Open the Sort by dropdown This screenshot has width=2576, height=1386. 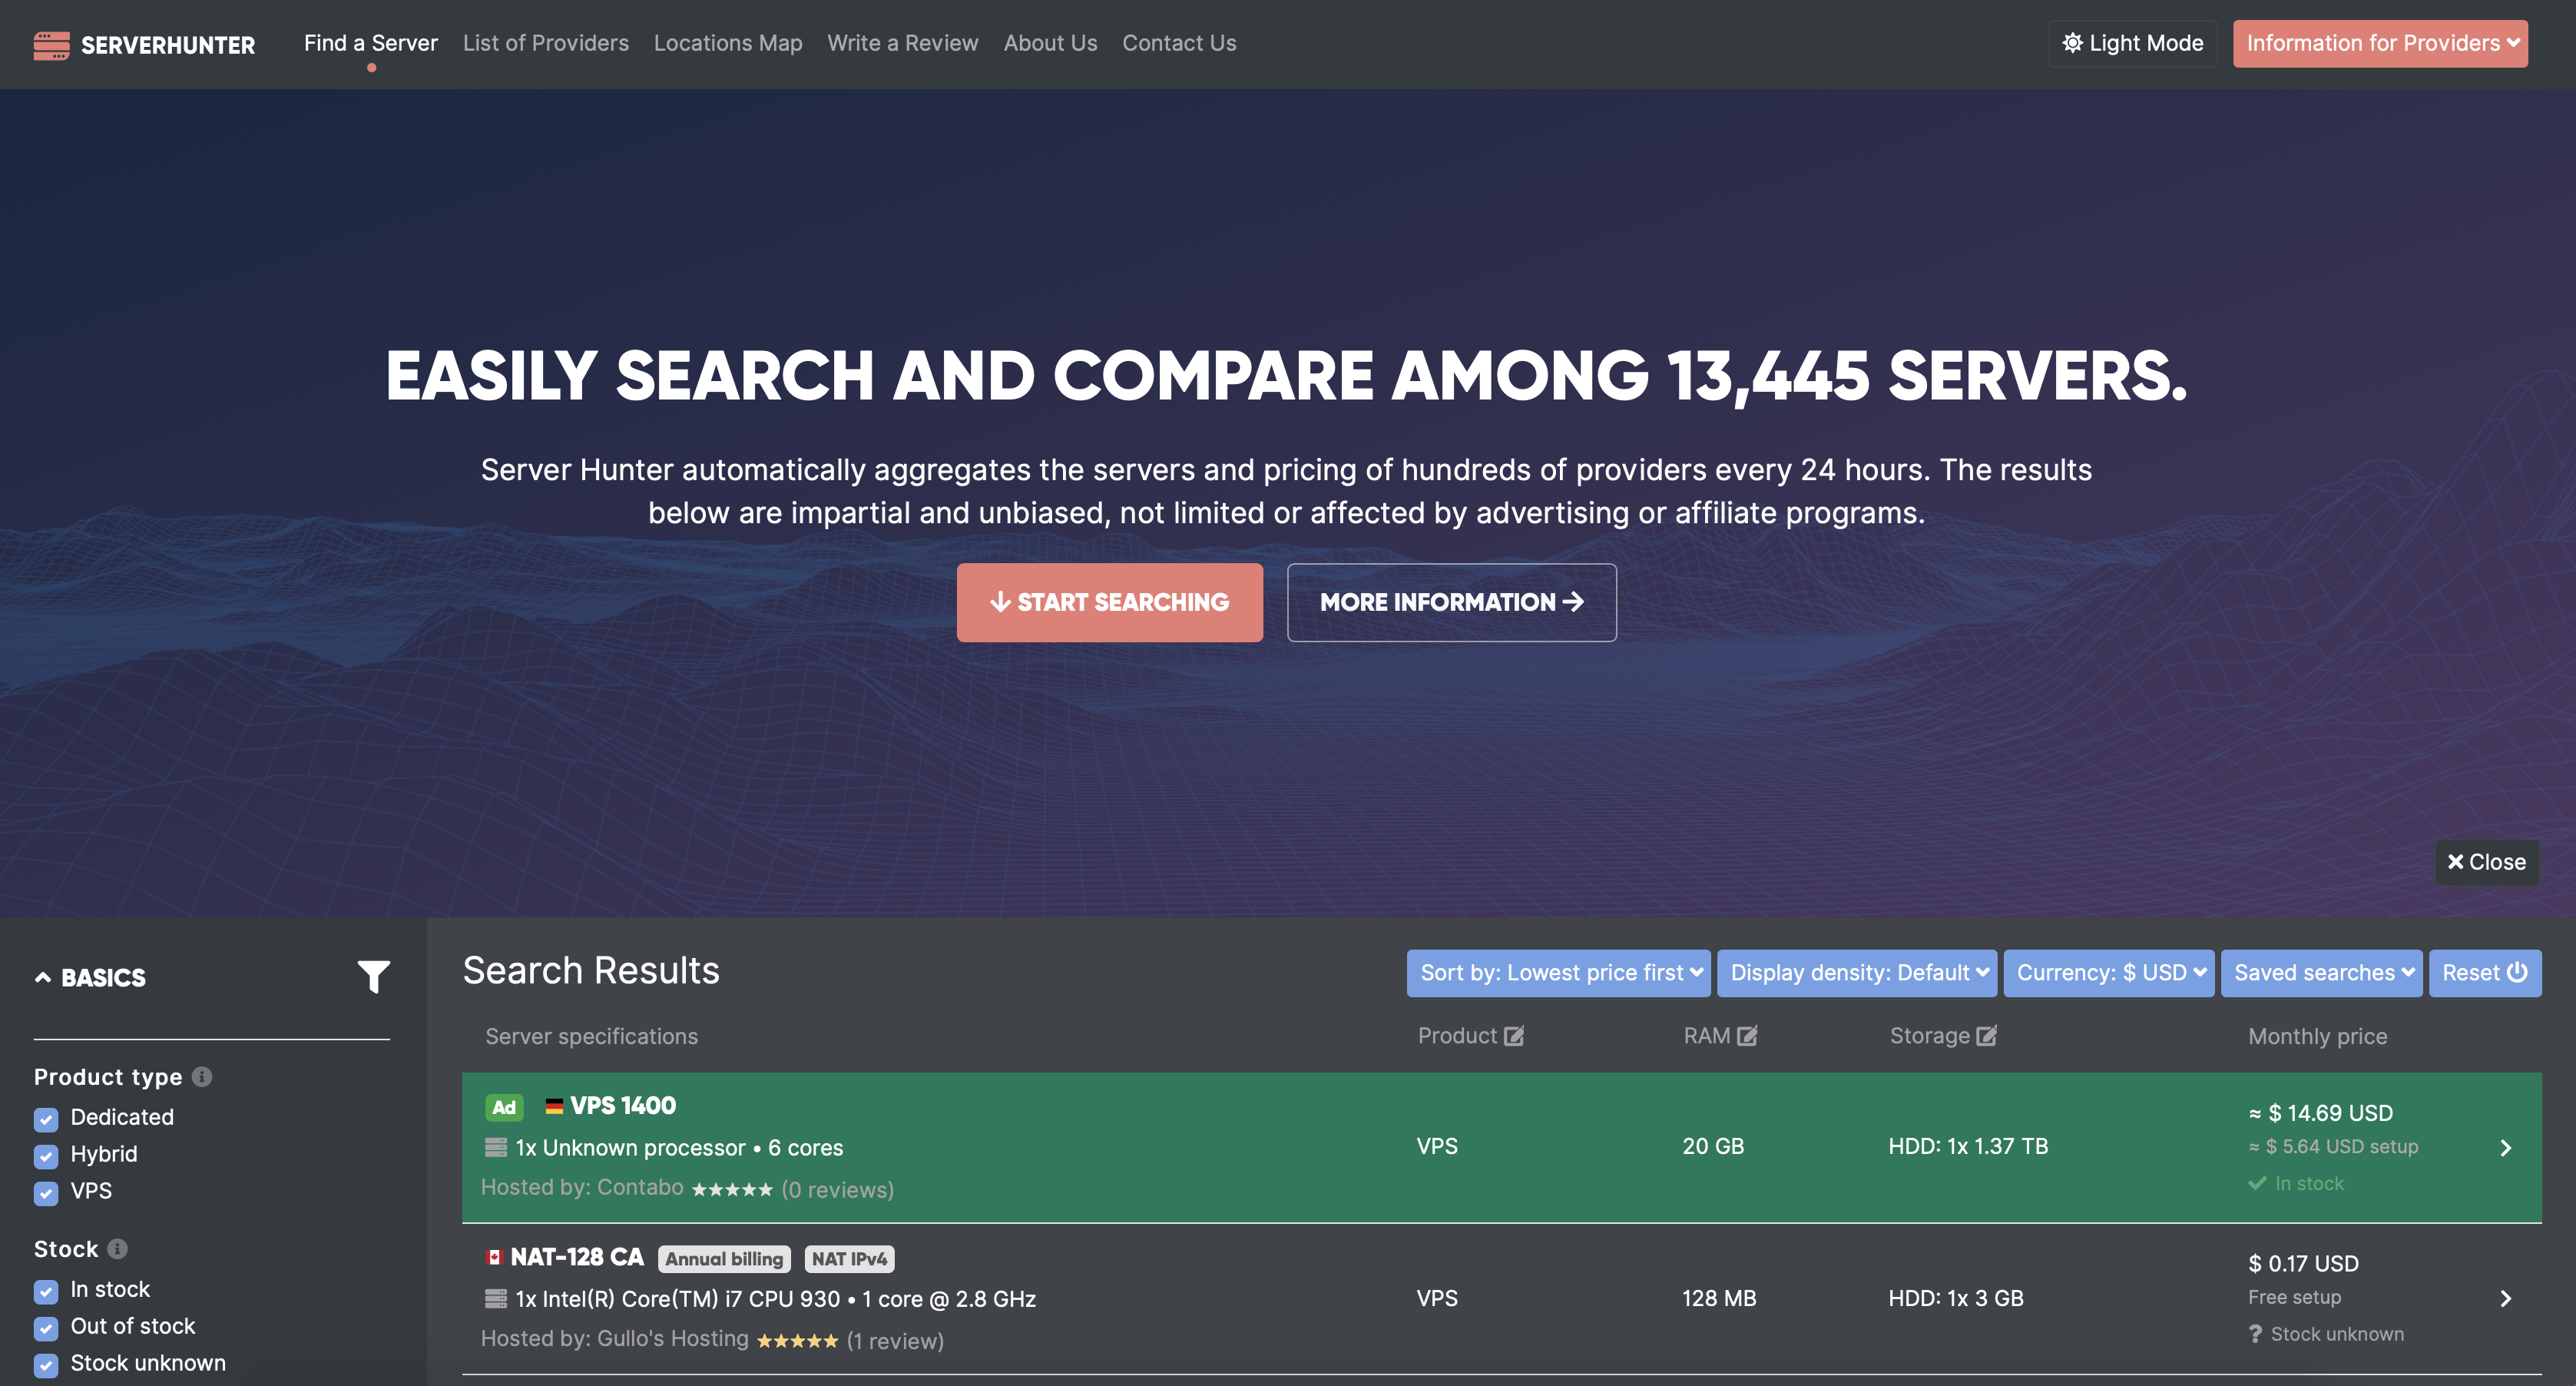pyautogui.click(x=1558, y=973)
